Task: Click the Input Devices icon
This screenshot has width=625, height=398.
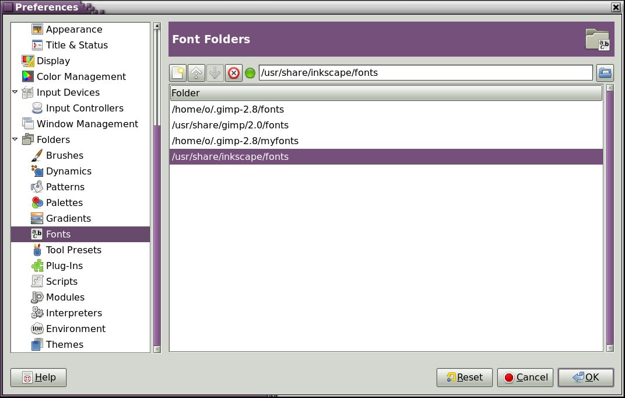Action: pos(28,92)
